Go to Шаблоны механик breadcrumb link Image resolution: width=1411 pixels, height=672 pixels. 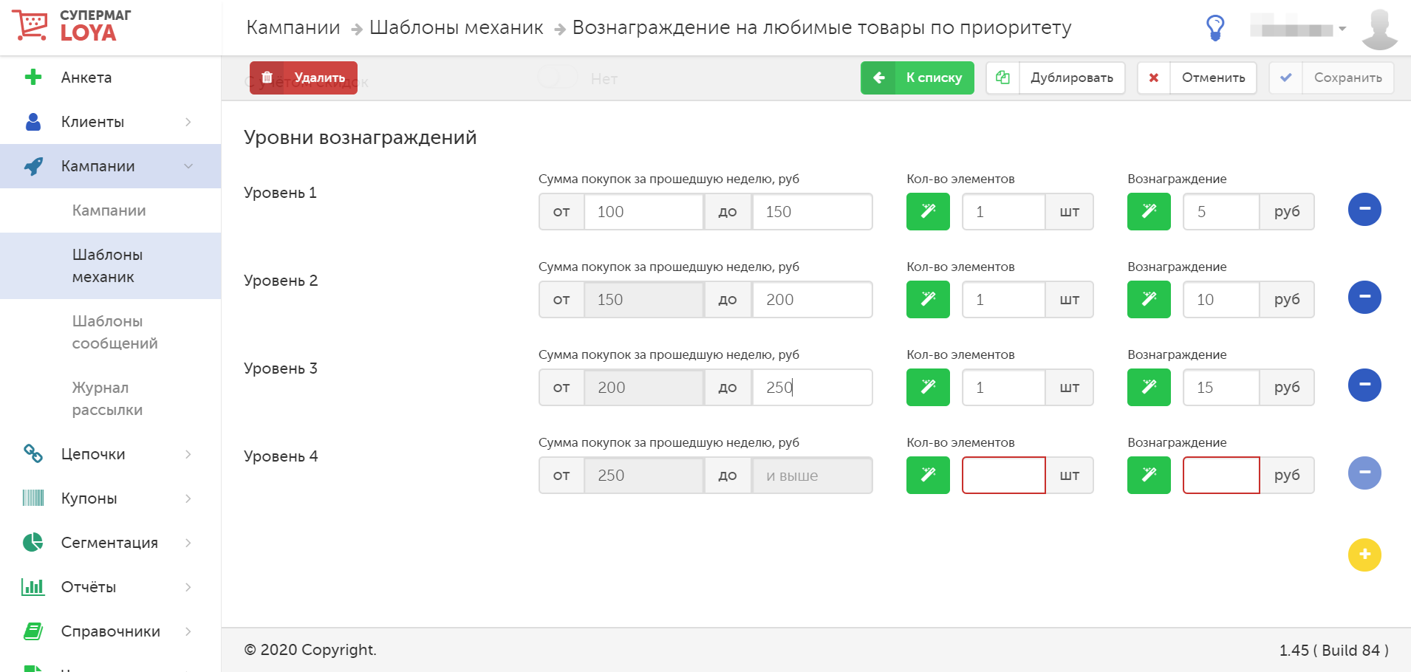point(457,28)
